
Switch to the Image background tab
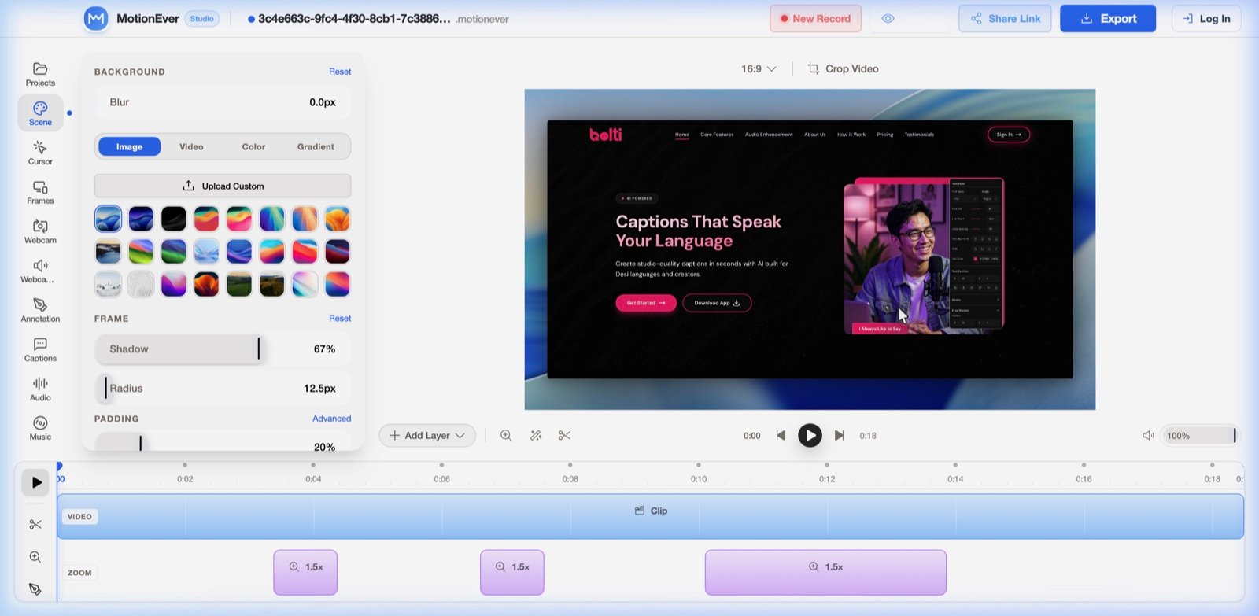tap(129, 146)
